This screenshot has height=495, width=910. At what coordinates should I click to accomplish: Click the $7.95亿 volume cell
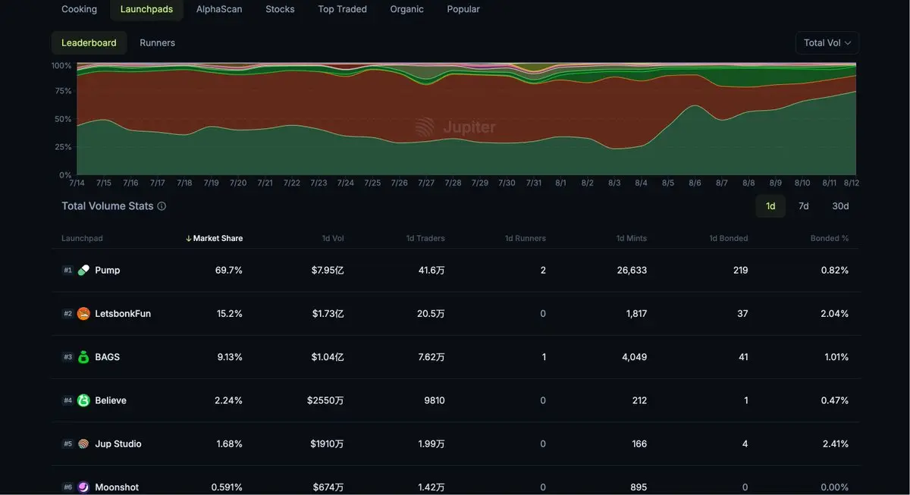pyautogui.click(x=328, y=270)
